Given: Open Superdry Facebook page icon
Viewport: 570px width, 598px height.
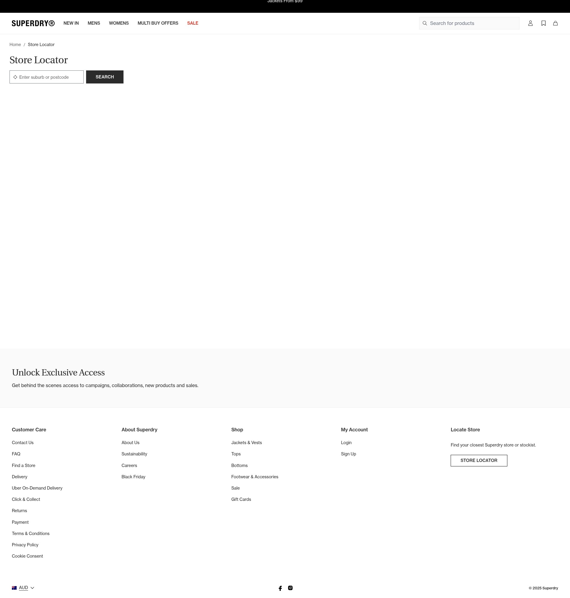Looking at the screenshot, I should click(x=280, y=588).
